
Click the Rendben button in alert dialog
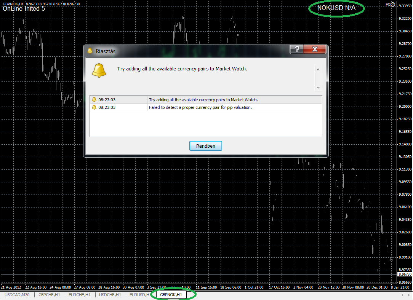click(205, 146)
